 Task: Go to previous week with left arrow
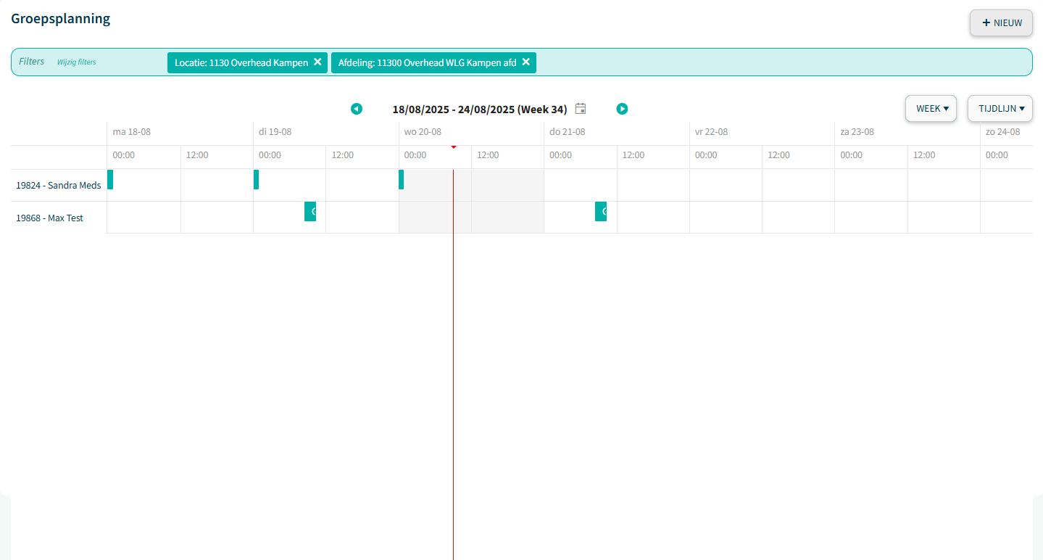tap(356, 109)
